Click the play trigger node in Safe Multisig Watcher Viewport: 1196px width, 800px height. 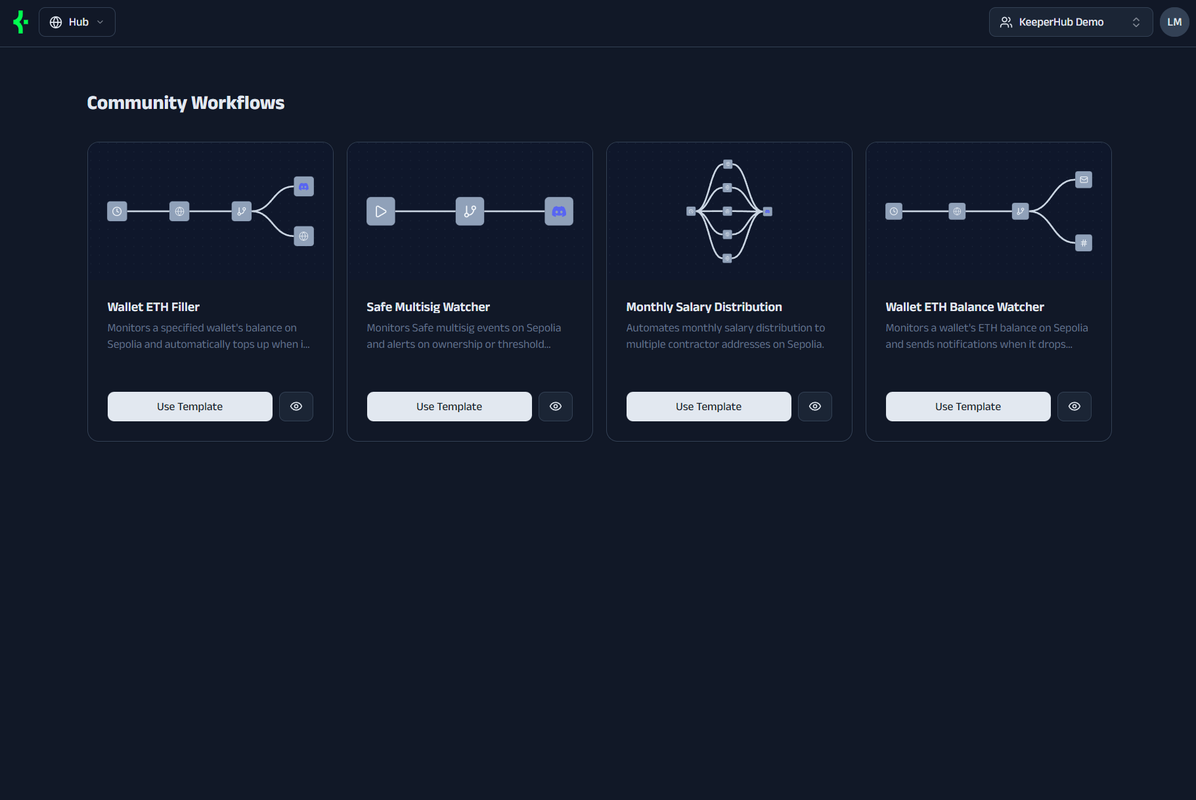(x=380, y=211)
